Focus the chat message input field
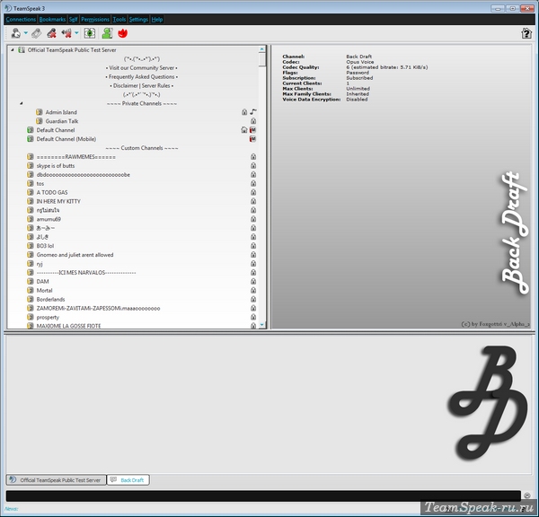This screenshot has width=539, height=517. [263, 495]
